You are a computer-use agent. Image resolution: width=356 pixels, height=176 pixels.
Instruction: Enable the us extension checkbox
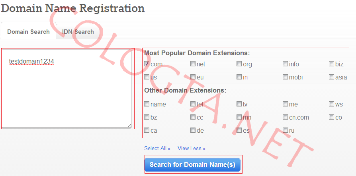[147, 77]
